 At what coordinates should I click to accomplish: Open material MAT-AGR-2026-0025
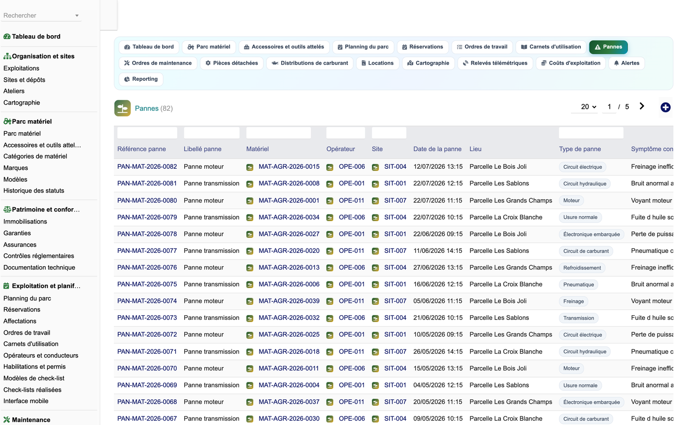click(289, 335)
